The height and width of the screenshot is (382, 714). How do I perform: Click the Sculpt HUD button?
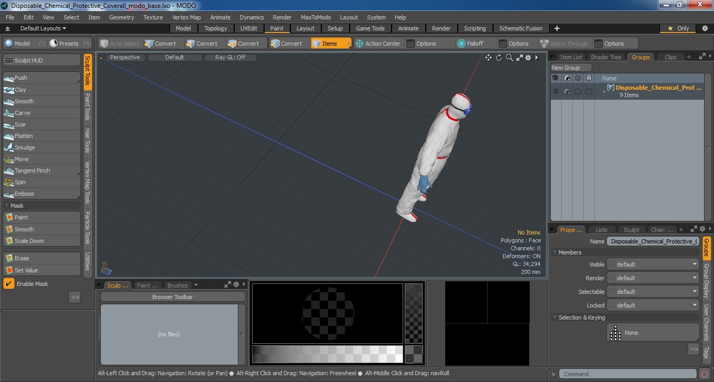point(41,60)
